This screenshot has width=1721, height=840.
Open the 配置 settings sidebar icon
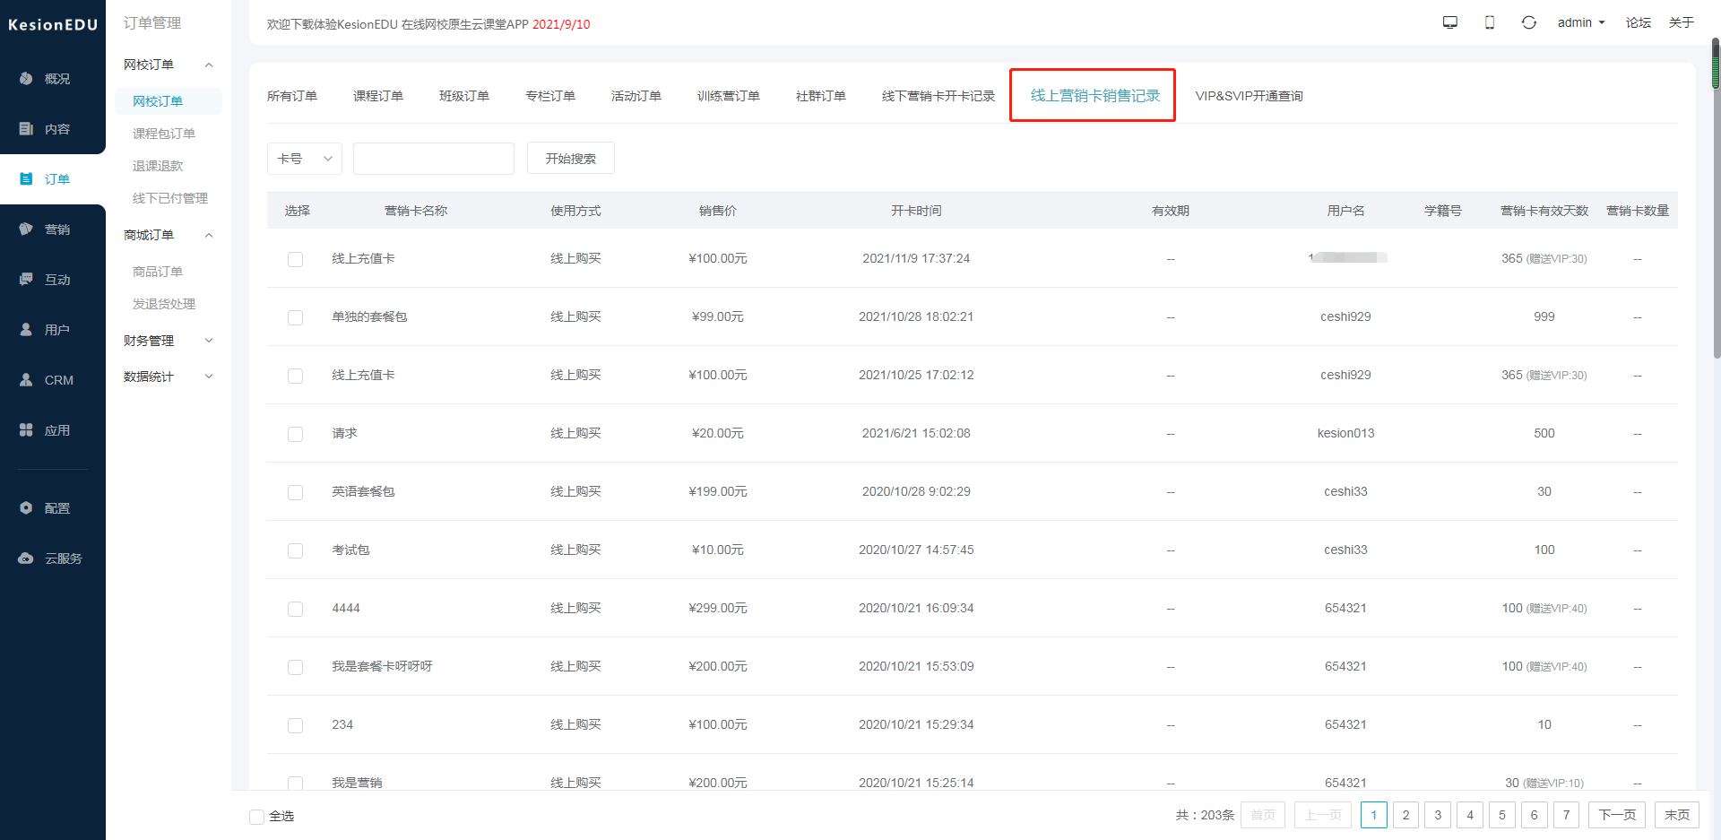coord(26,508)
